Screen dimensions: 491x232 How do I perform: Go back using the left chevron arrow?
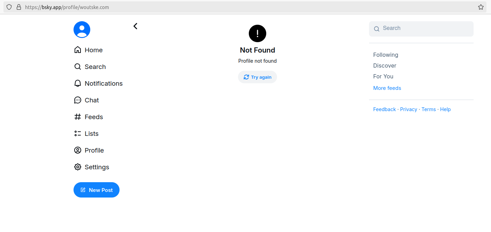coord(135,26)
